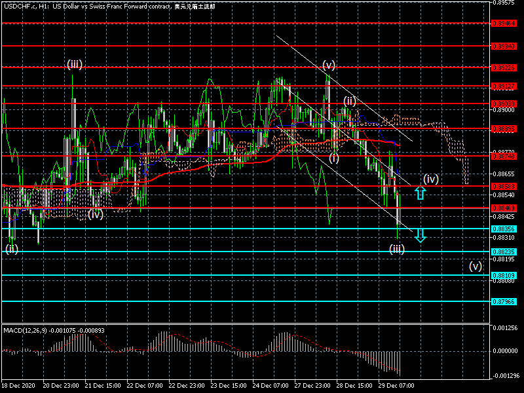Click the 18 Dec 2020 date label

(x=18, y=386)
